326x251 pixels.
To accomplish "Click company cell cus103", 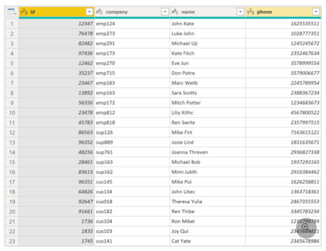I will tap(132, 231).
